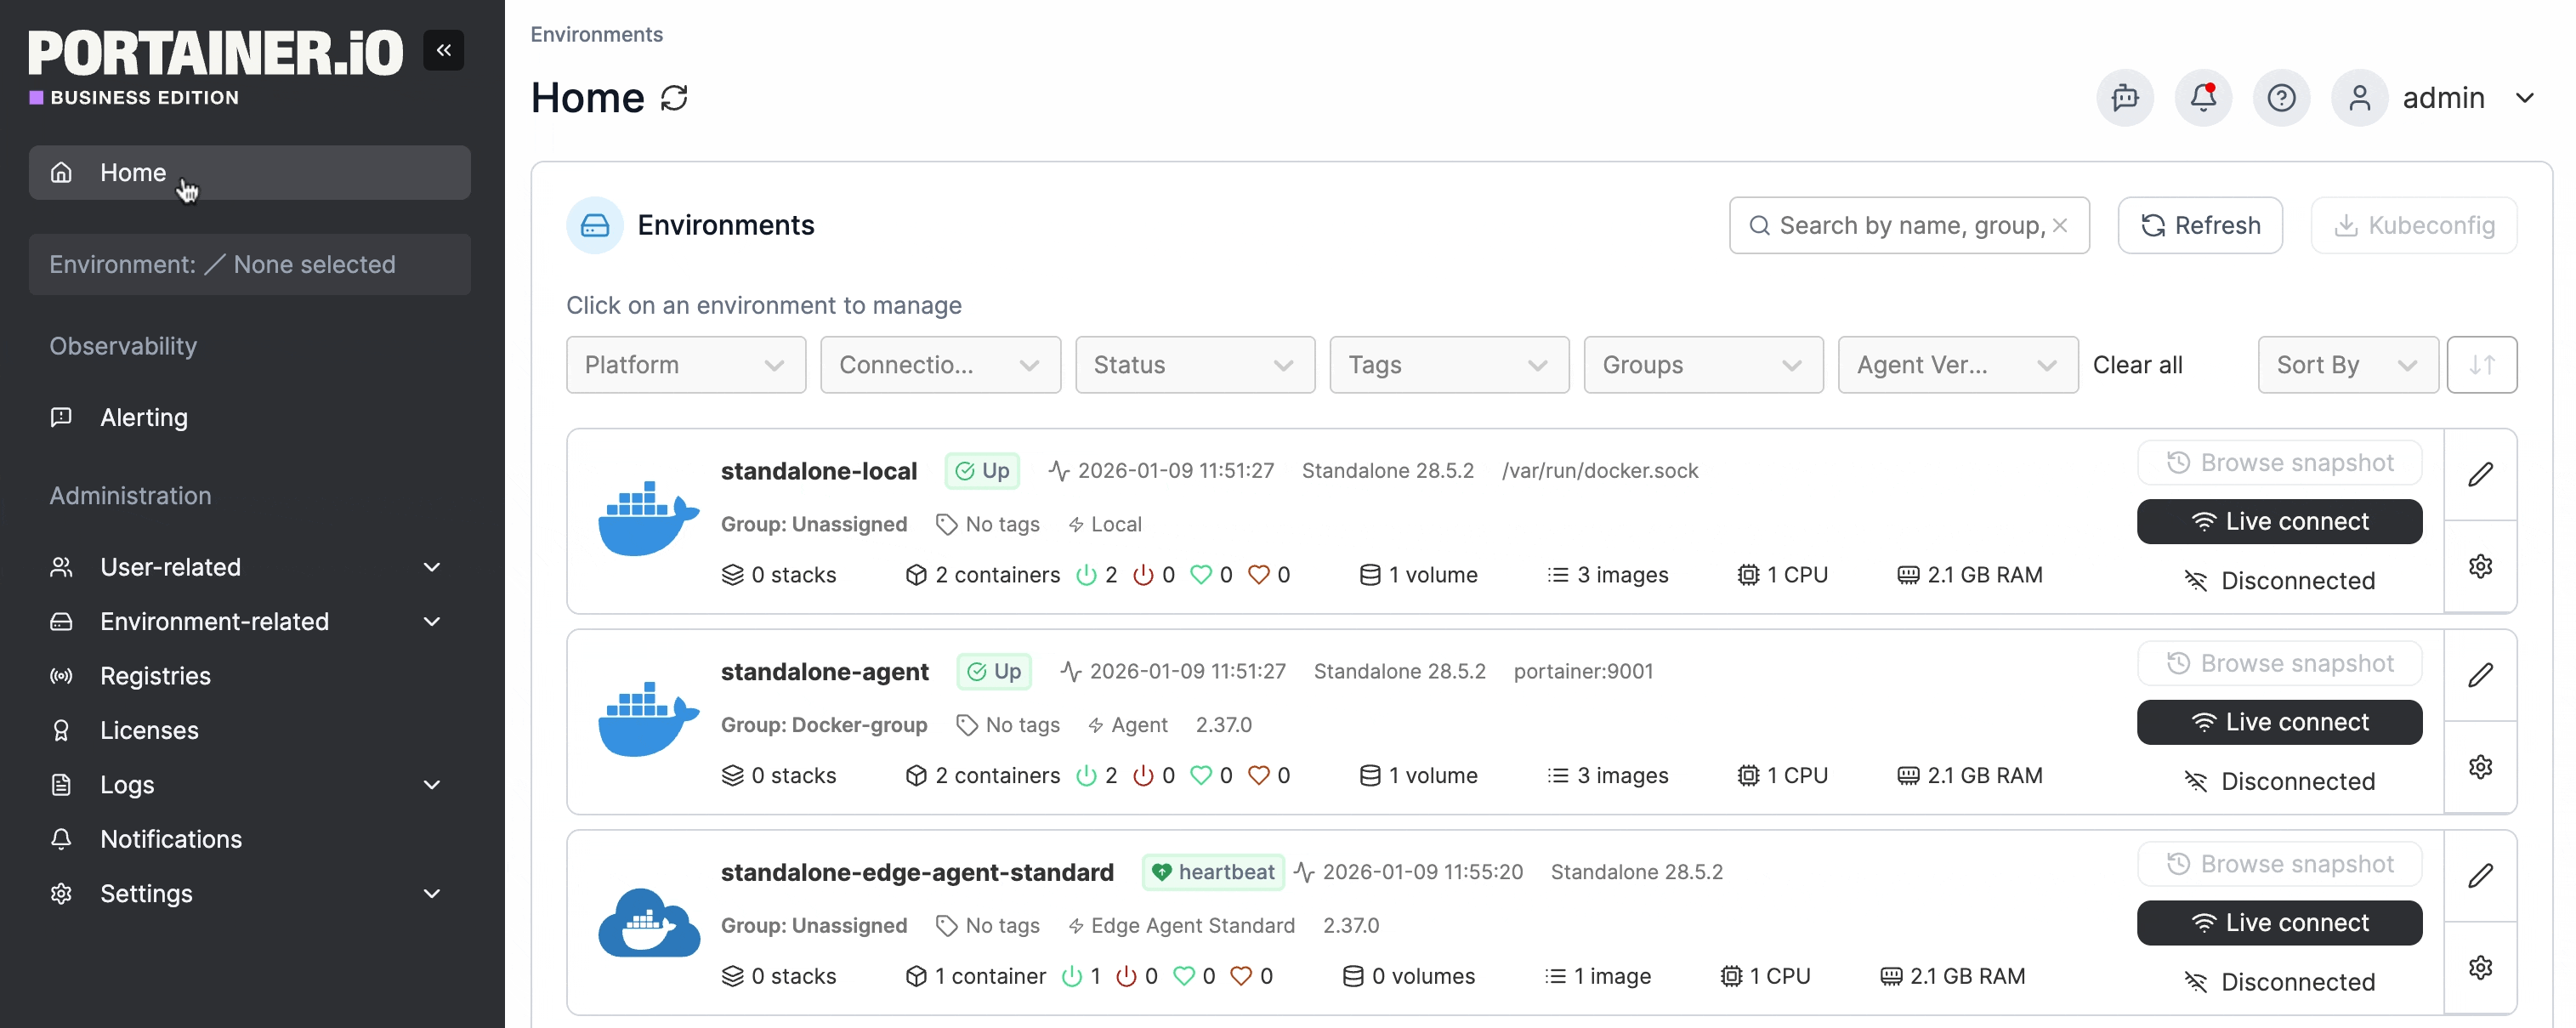Click Live connect for standalone-agent
Viewport: 2576px width, 1028px height.
2279,722
